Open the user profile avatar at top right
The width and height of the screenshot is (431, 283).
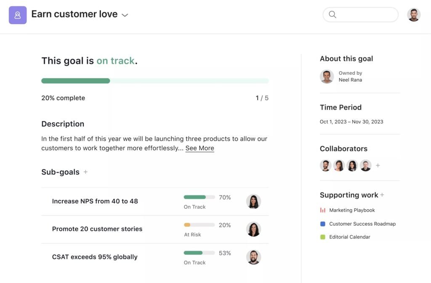(x=414, y=15)
